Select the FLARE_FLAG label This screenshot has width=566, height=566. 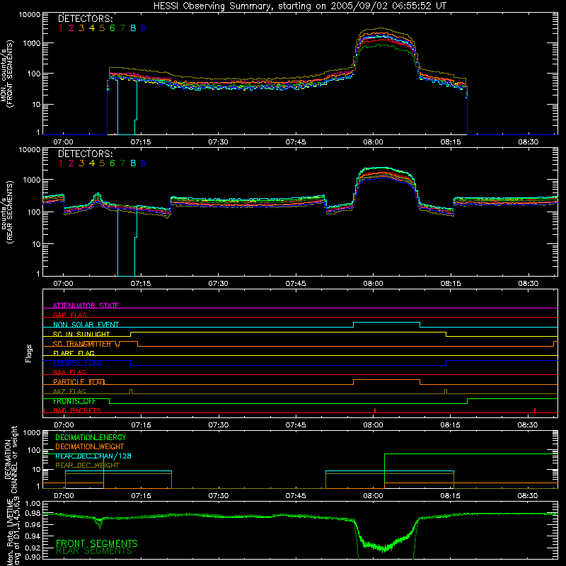[74, 353]
